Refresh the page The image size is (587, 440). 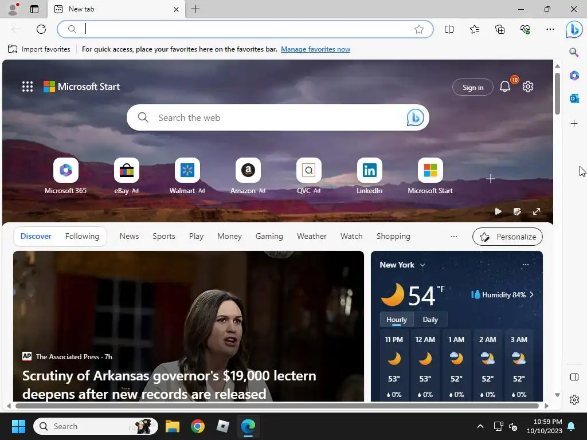click(41, 29)
